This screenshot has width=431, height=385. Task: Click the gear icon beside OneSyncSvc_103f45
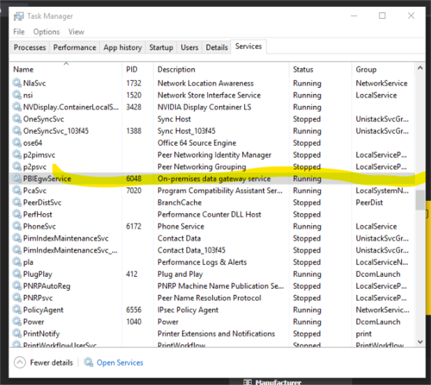pyautogui.click(x=17, y=130)
